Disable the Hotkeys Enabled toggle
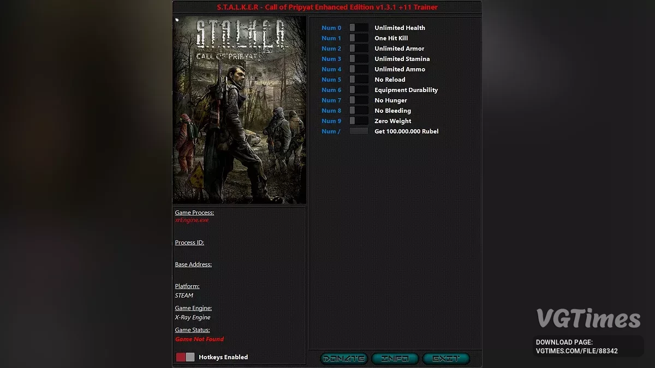The width and height of the screenshot is (655, 368). click(x=185, y=357)
